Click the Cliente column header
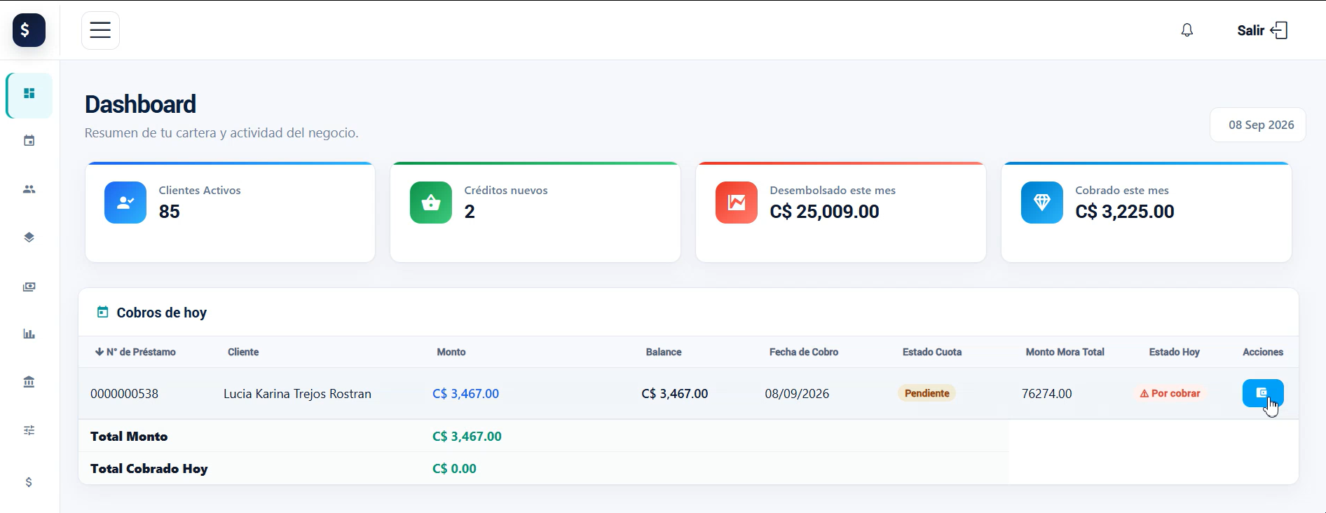Image resolution: width=1326 pixels, height=513 pixels. coord(243,352)
